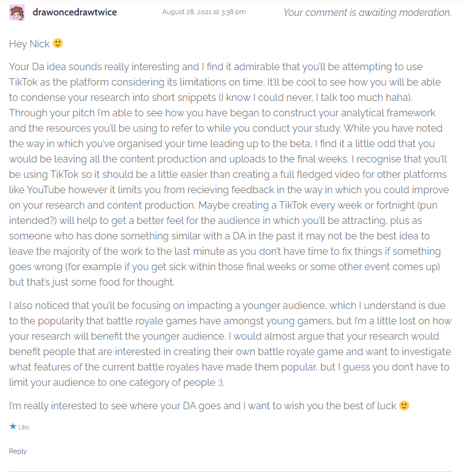This screenshot has height=472, width=470.
Task: Click the "awaiting moderation" notice
Action: tap(367, 12)
